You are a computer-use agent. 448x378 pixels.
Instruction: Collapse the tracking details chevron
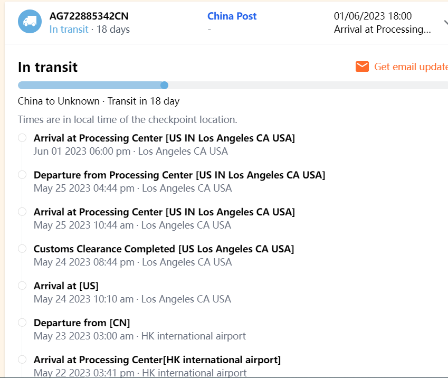(445, 23)
